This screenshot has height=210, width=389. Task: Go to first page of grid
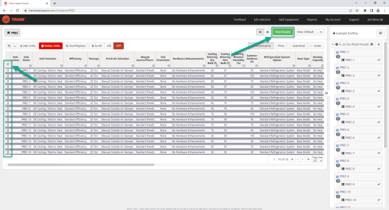tap(292, 160)
